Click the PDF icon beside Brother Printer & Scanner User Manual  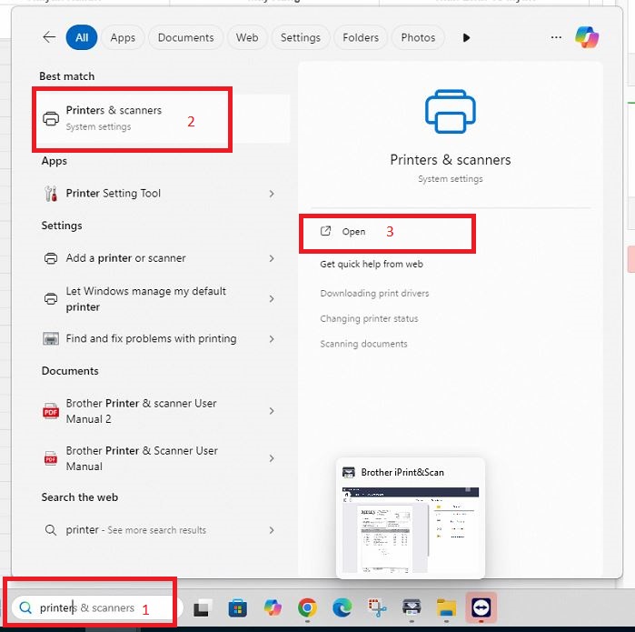(51, 458)
